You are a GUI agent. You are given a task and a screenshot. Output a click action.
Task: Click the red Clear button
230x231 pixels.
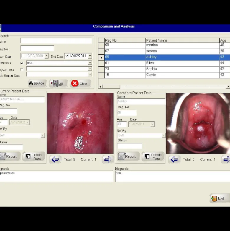[x=80, y=83]
